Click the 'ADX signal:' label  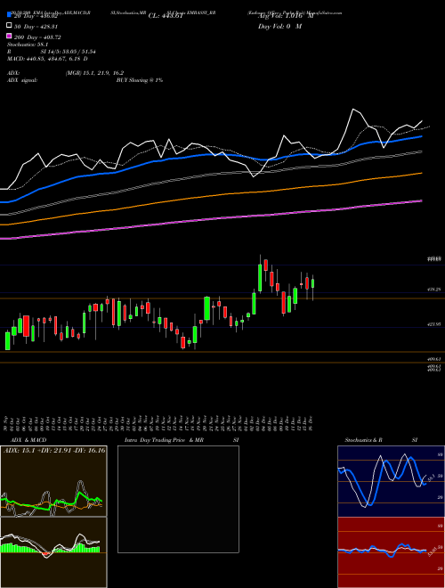point(22,80)
